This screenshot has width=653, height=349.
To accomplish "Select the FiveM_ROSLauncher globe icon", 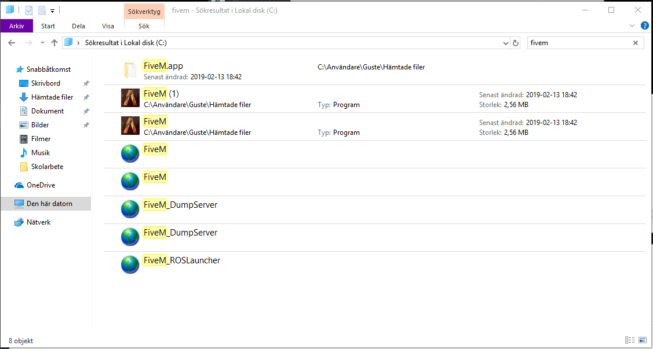I will click(130, 265).
